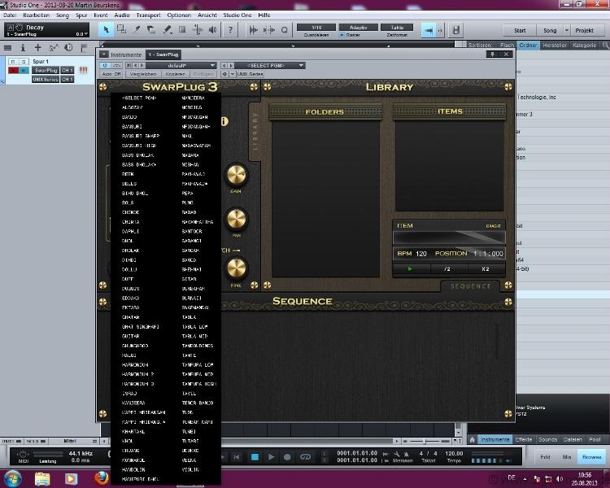Viewport: 610px width, 488px height.
Task: Show automation icon above track list
Action: [53, 48]
